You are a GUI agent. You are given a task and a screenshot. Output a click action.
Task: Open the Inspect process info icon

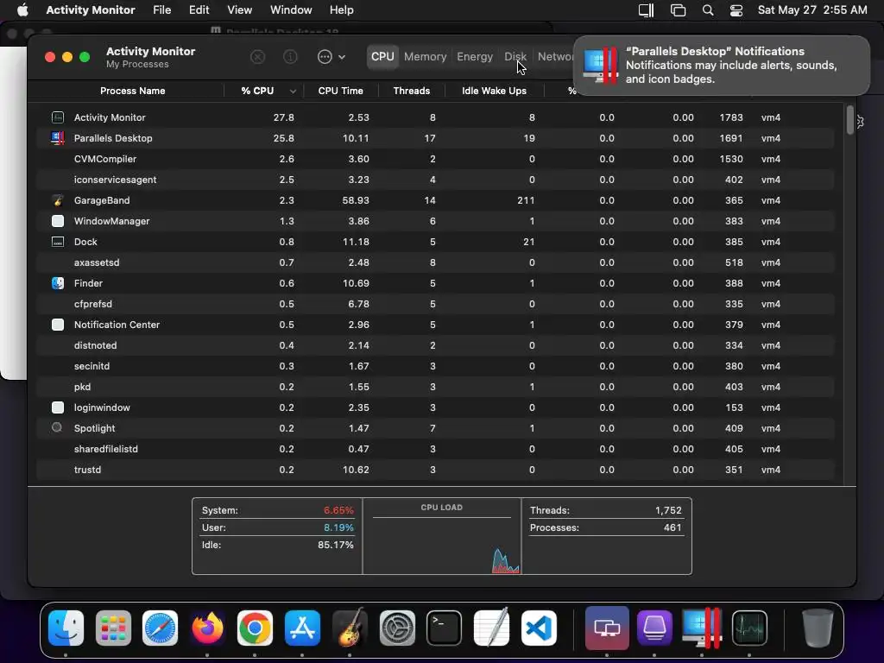pyautogui.click(x=290, y=57)
